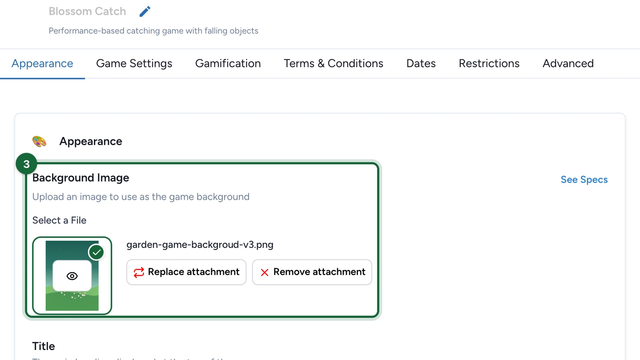Screen dimensions: 640x360
Task: Switch to the Advanced tab
Action: click(x=568, y=64)
